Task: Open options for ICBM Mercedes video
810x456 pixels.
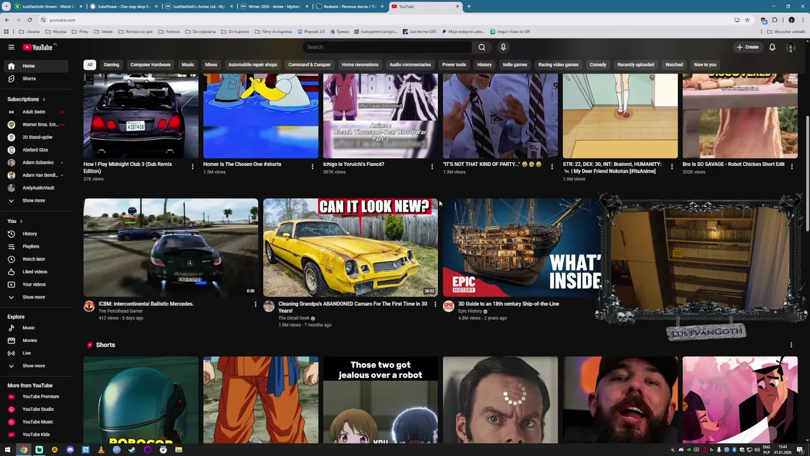Action: (255, 305)
